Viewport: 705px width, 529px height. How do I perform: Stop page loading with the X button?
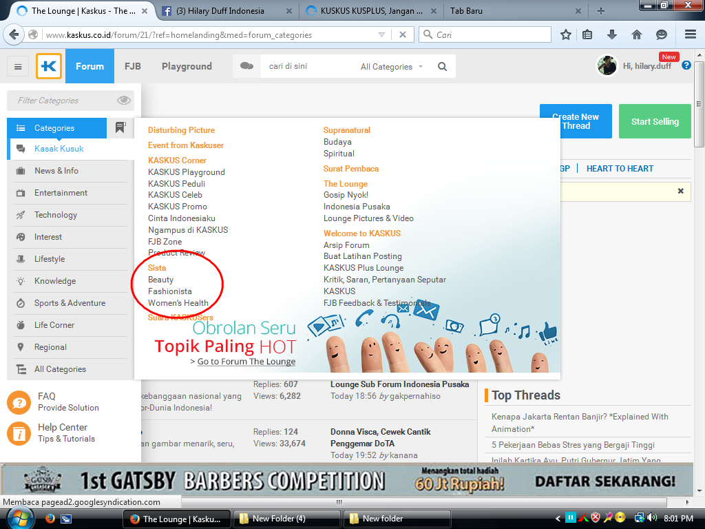(x=403, y=34)
